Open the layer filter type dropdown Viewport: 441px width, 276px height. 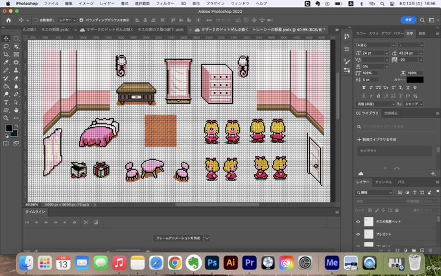[374, 192]
